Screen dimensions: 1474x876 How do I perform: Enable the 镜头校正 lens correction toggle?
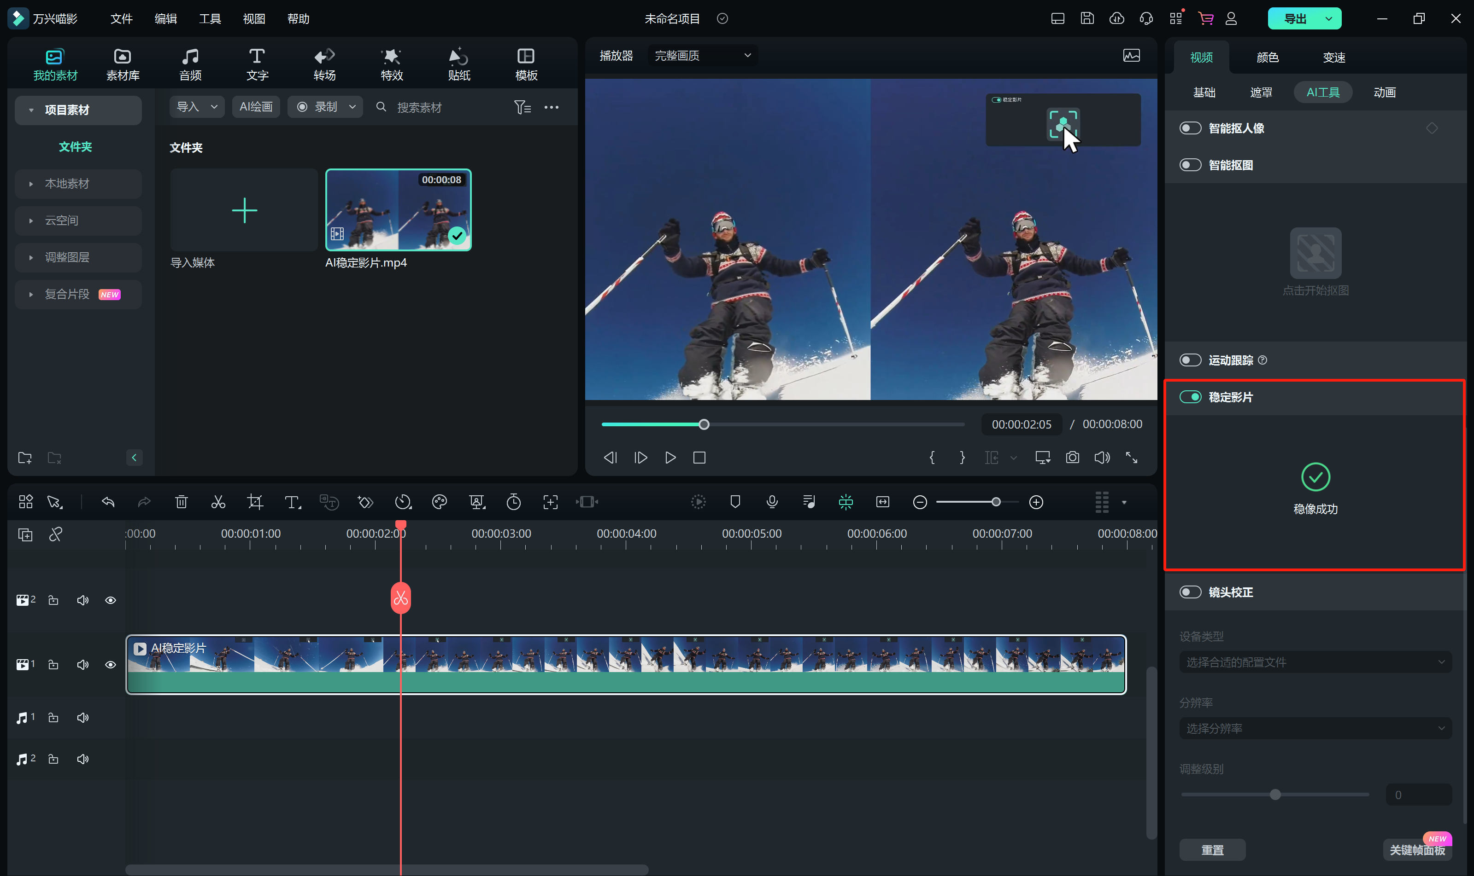coord(1190,592)
